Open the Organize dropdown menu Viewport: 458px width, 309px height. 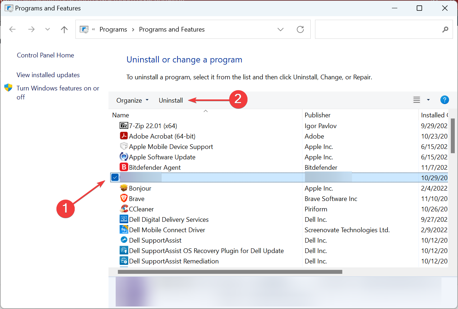(x=132, y=100)
